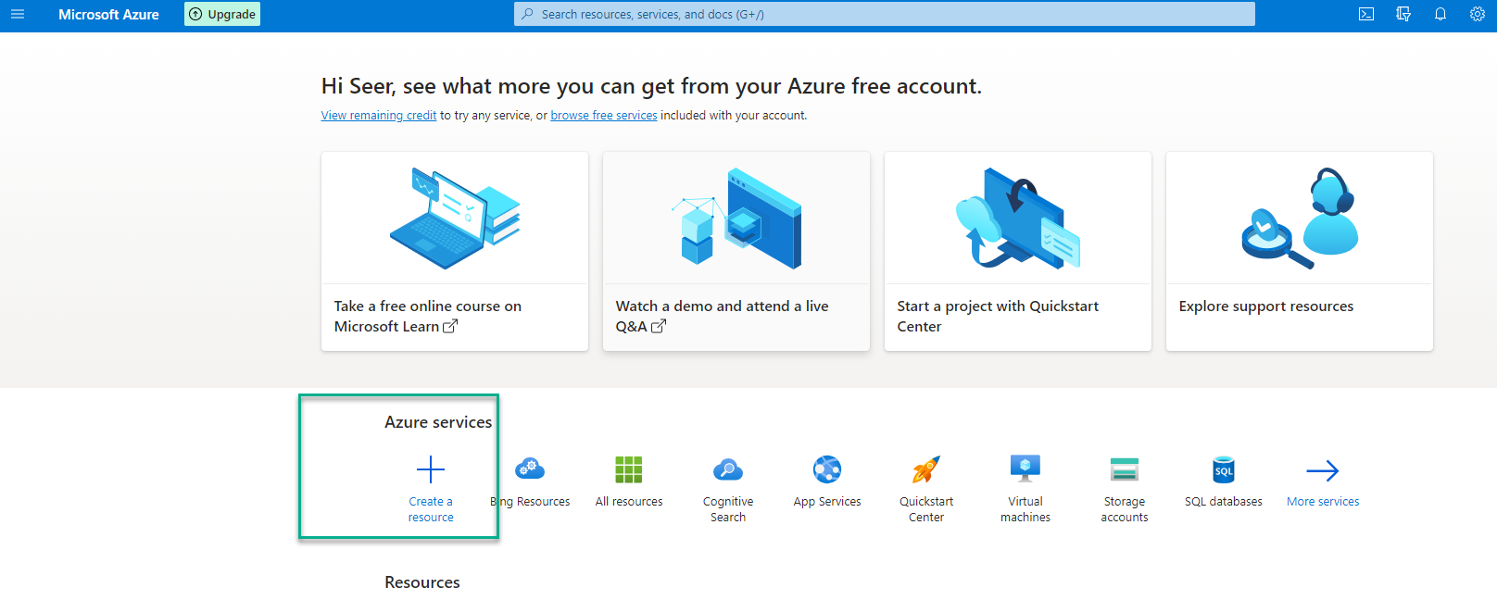Open Cognitive Search service
The width and height of the screenshot is (1497, 600).
[x=728, y=470]
